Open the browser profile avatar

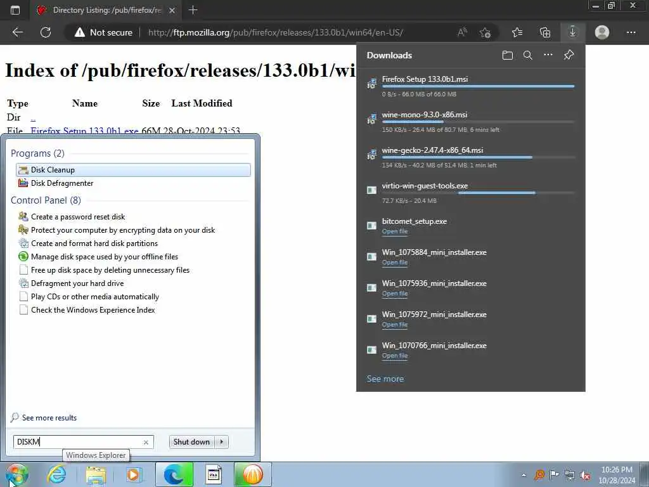tap(602, 32)
